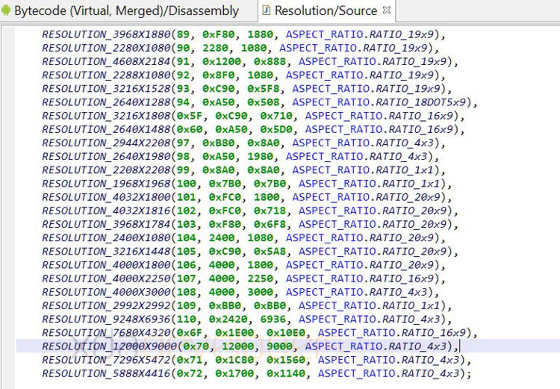Click RESOLUTION_2400X1080 enum constant

point(106,238)
